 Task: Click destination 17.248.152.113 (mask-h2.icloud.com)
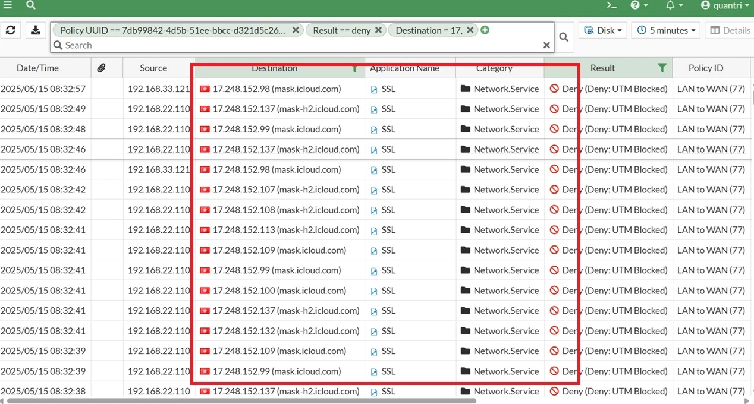point(286,231)
